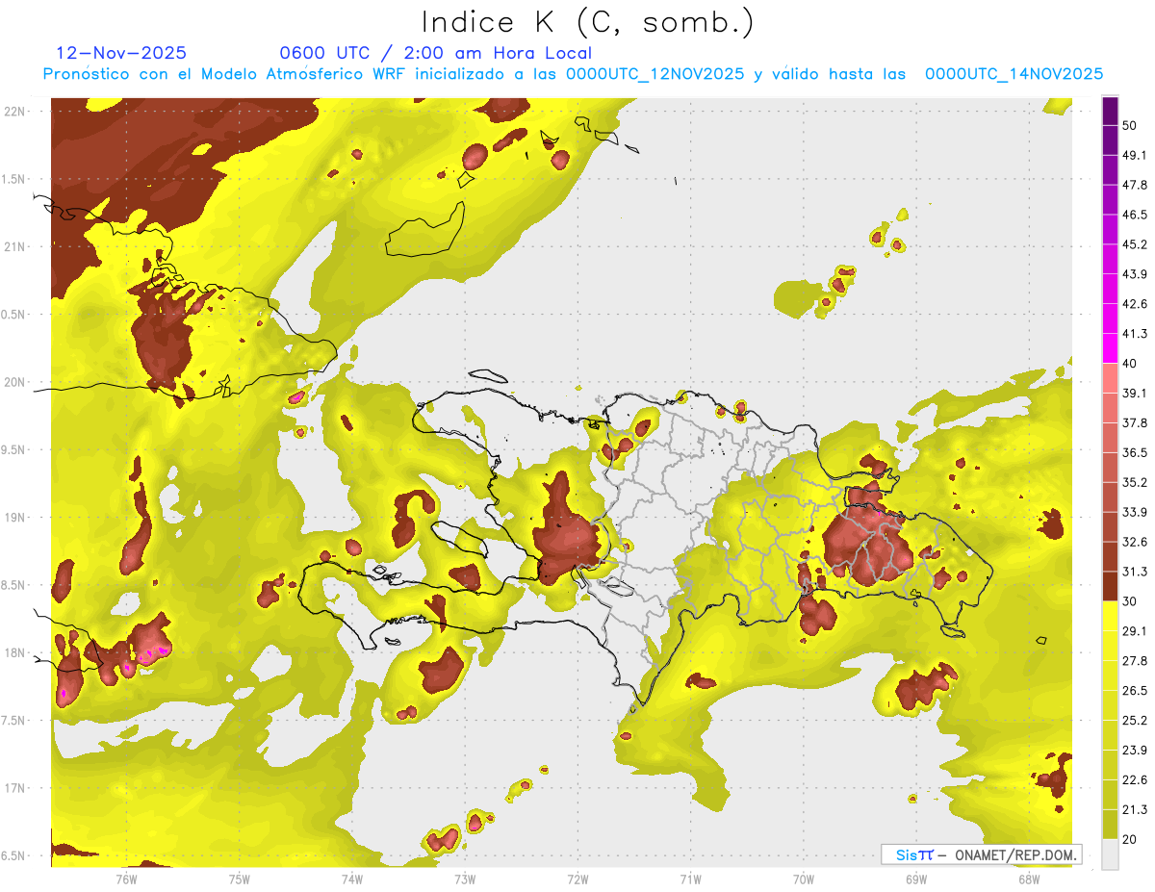Click the 'SisTT - ONAMET/REP.DOM.' credit box
1155x892 pixels.
tap(981, 854)
